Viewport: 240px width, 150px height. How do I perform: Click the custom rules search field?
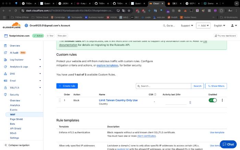pyautogui.click(x=164, y=86)
